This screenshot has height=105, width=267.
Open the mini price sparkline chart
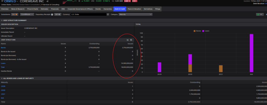(69, 2)
